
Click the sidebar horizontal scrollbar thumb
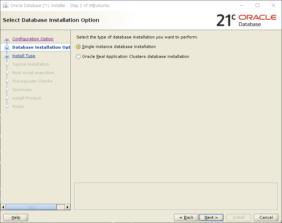(31, 207)
